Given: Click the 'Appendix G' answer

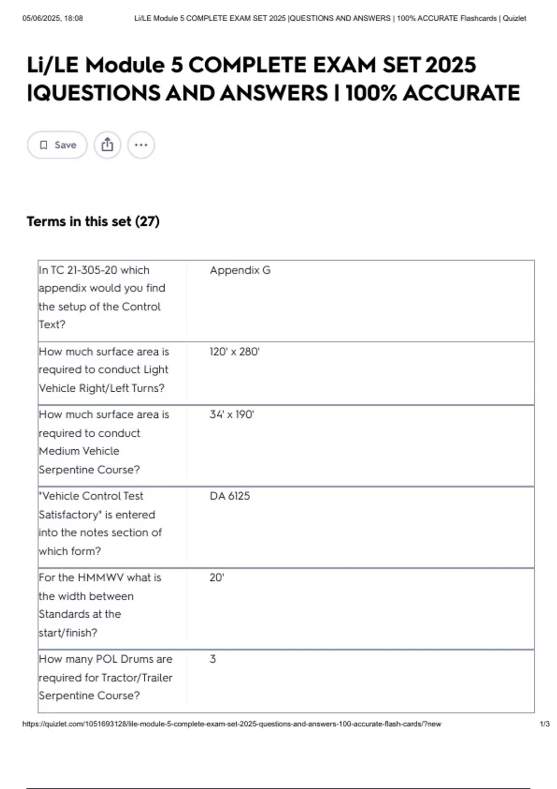Looking at the screenshot, I should click(x=240, y=270).
